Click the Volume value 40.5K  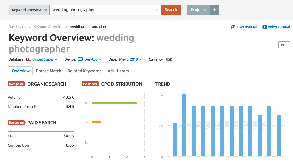tap(68, 98)
